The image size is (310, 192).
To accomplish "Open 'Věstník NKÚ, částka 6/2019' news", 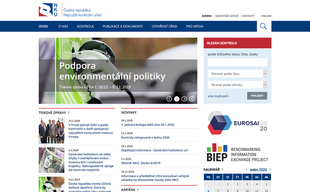I will pos(141,163).
